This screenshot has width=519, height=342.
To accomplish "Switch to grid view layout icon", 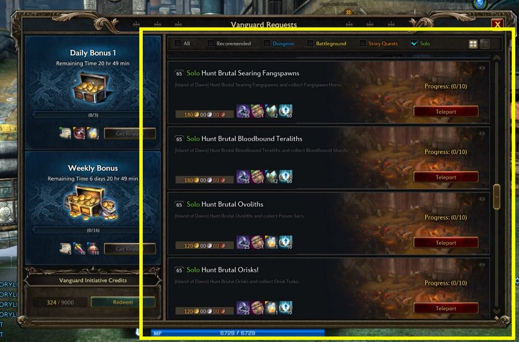I will pyautogui.click(x=473, y=44).
